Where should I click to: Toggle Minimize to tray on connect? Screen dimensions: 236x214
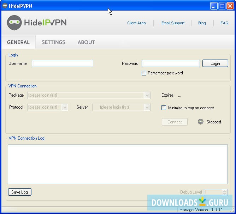coord(164,108)
